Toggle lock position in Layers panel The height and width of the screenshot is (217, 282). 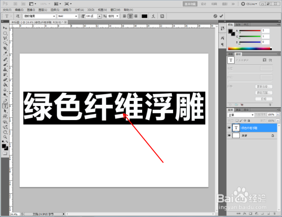coord(245,121)
